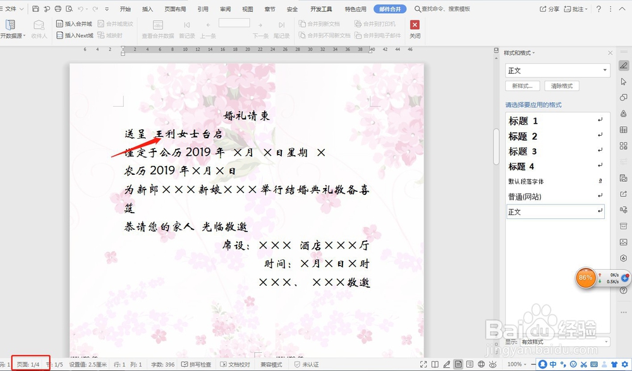Toggle full screen view in status bar
The image size is (632, 371).
point(423,364)
